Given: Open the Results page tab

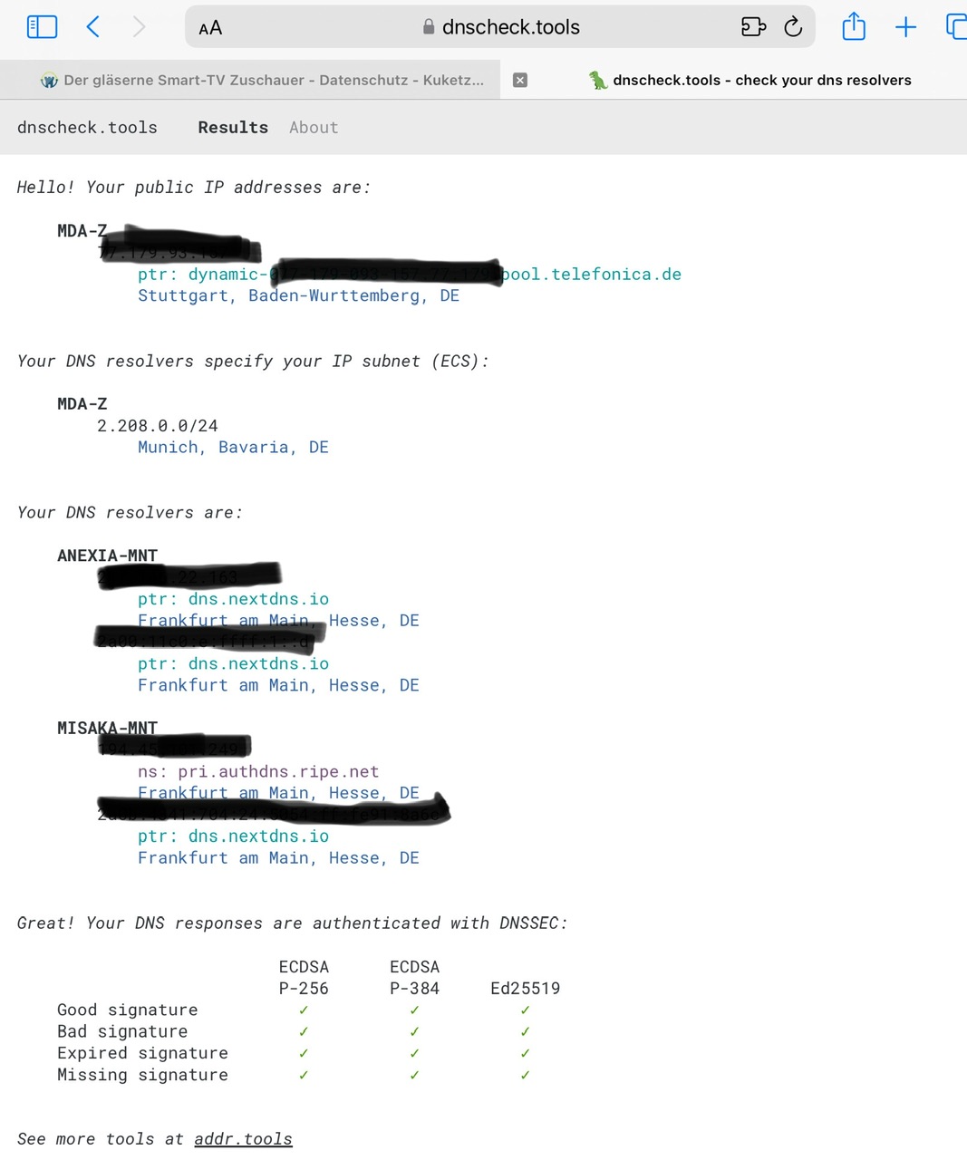Looking at the screenshot, I should 233,128.
